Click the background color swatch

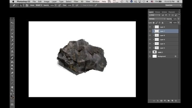click(13, 98)
